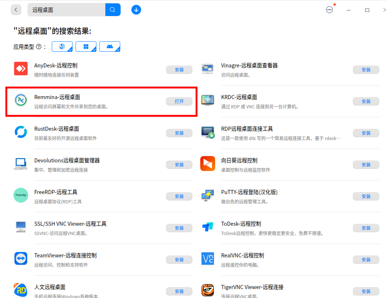Open the ellipsis menu with red notification dot
386x298 pixels.
(329, 10)
